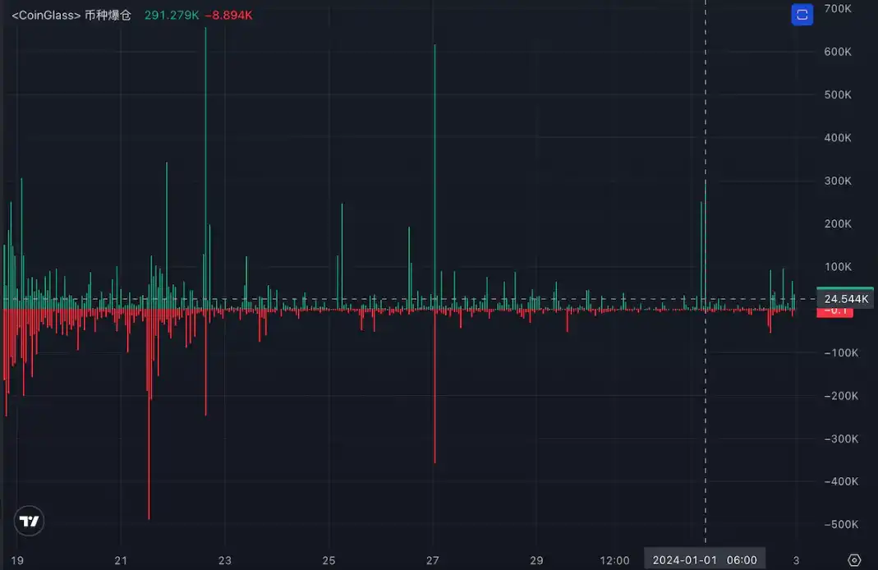Click the red -0.1 value tag on axis

coord(836,310)
